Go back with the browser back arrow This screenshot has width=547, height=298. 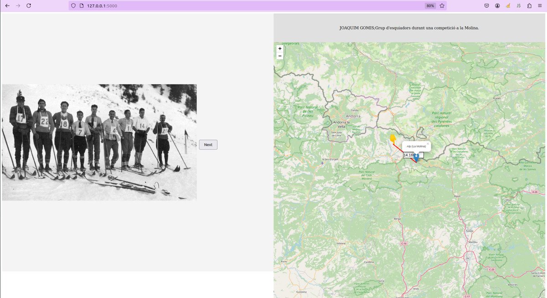coord(7,5)
